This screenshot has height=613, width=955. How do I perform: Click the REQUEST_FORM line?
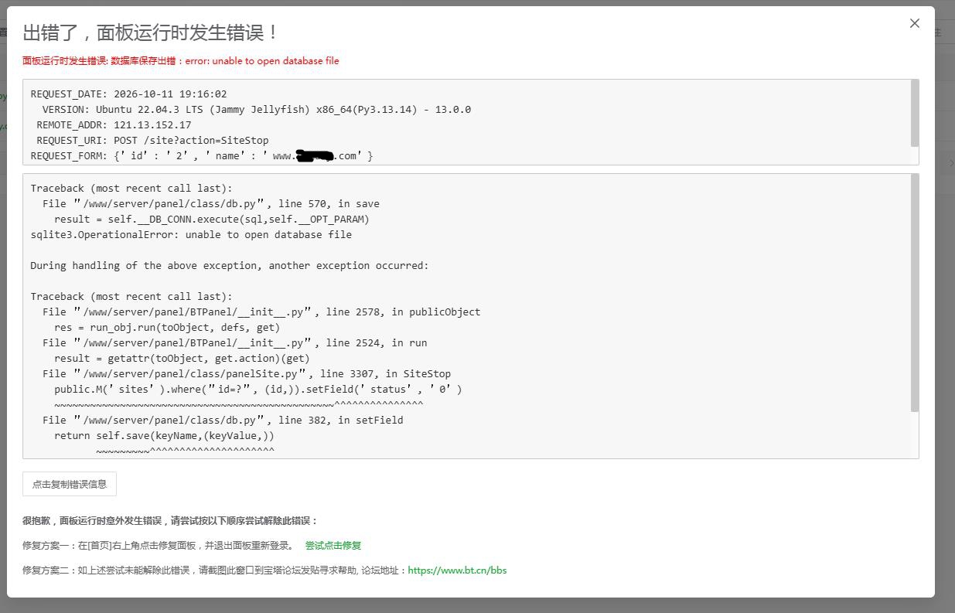tap(202, 155)
